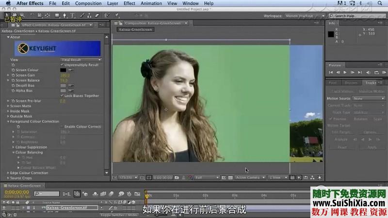This screenshot has width=388, height=218.
Task: Expand the Screen Matte section
Action: point(8,106)
